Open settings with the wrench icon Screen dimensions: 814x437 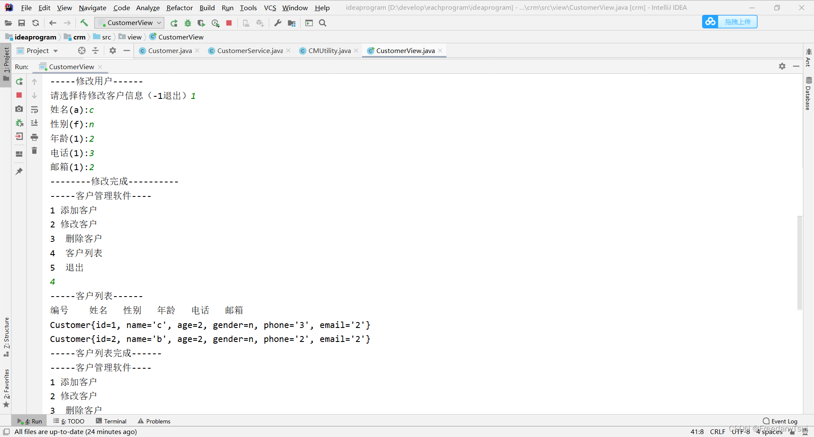point(278,23)
